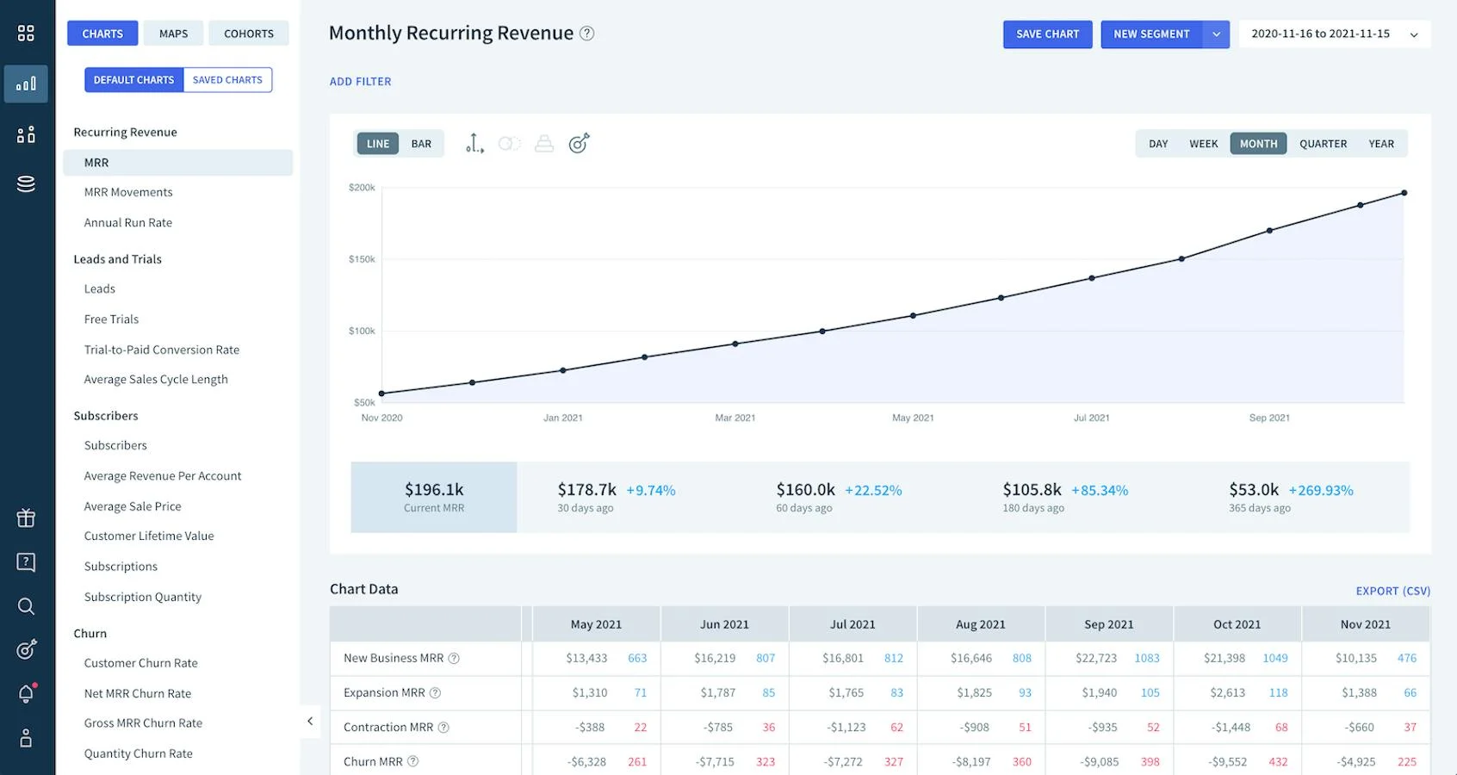Click the ADD FILTER link
Screen dimensions: 1457x775
point(360,82)
